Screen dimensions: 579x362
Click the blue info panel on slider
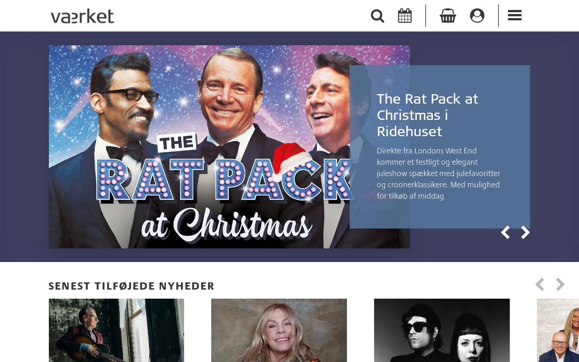440,147
